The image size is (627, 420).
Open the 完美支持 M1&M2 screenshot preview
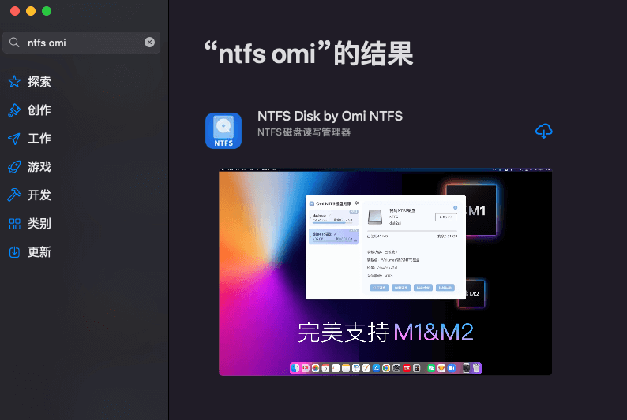click(x=385, y=272)
